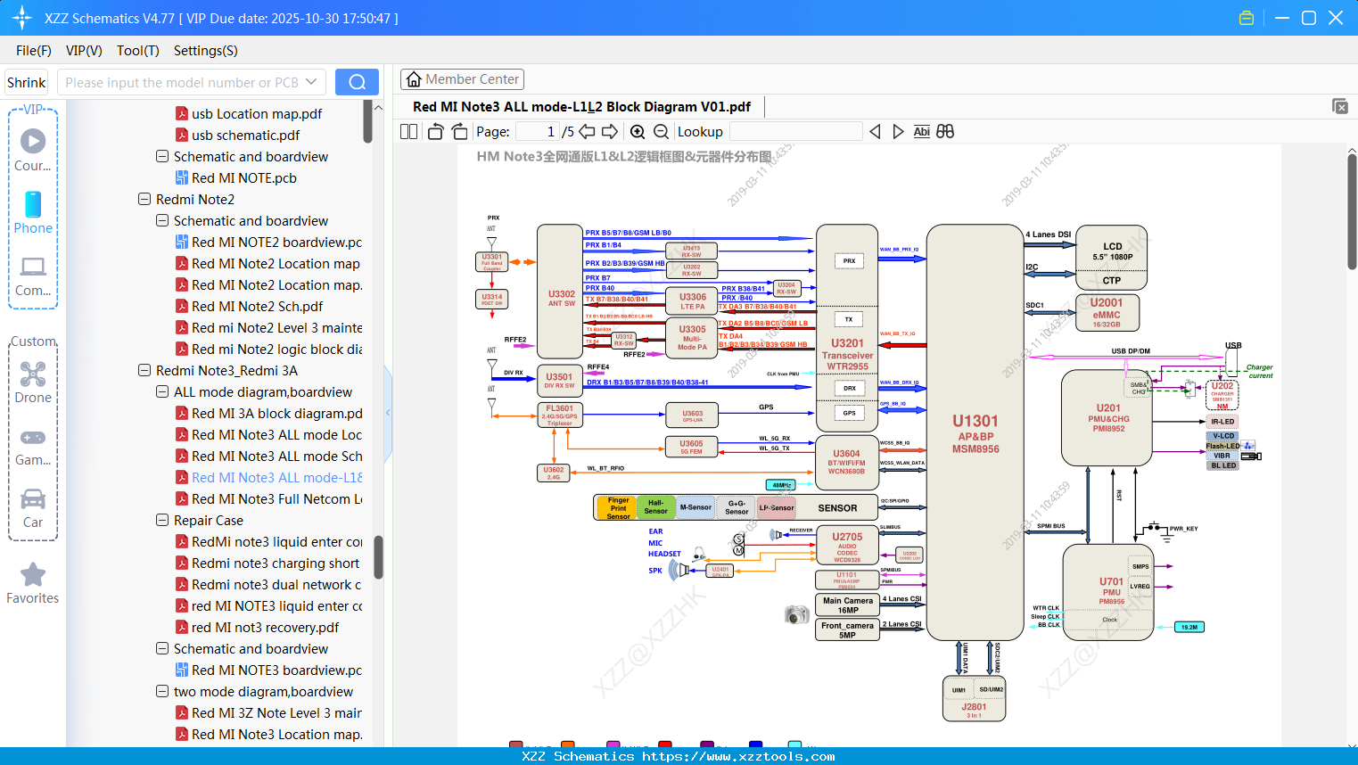
Task: Toggle the Abi whole-word match option
Action: pyautogui.click(x=921, y=131)
